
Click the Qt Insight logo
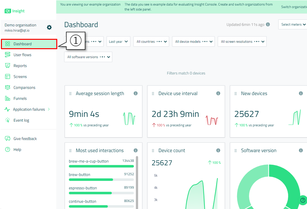[15, 11]
